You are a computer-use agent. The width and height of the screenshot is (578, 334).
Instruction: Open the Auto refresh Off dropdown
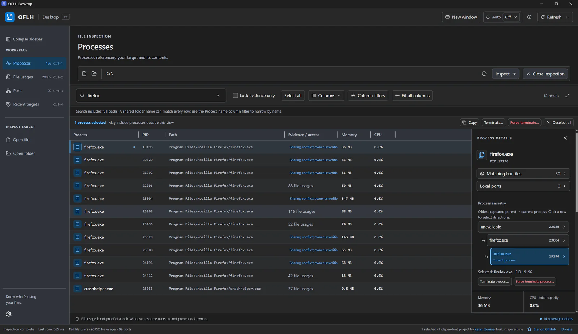[511, 17]
